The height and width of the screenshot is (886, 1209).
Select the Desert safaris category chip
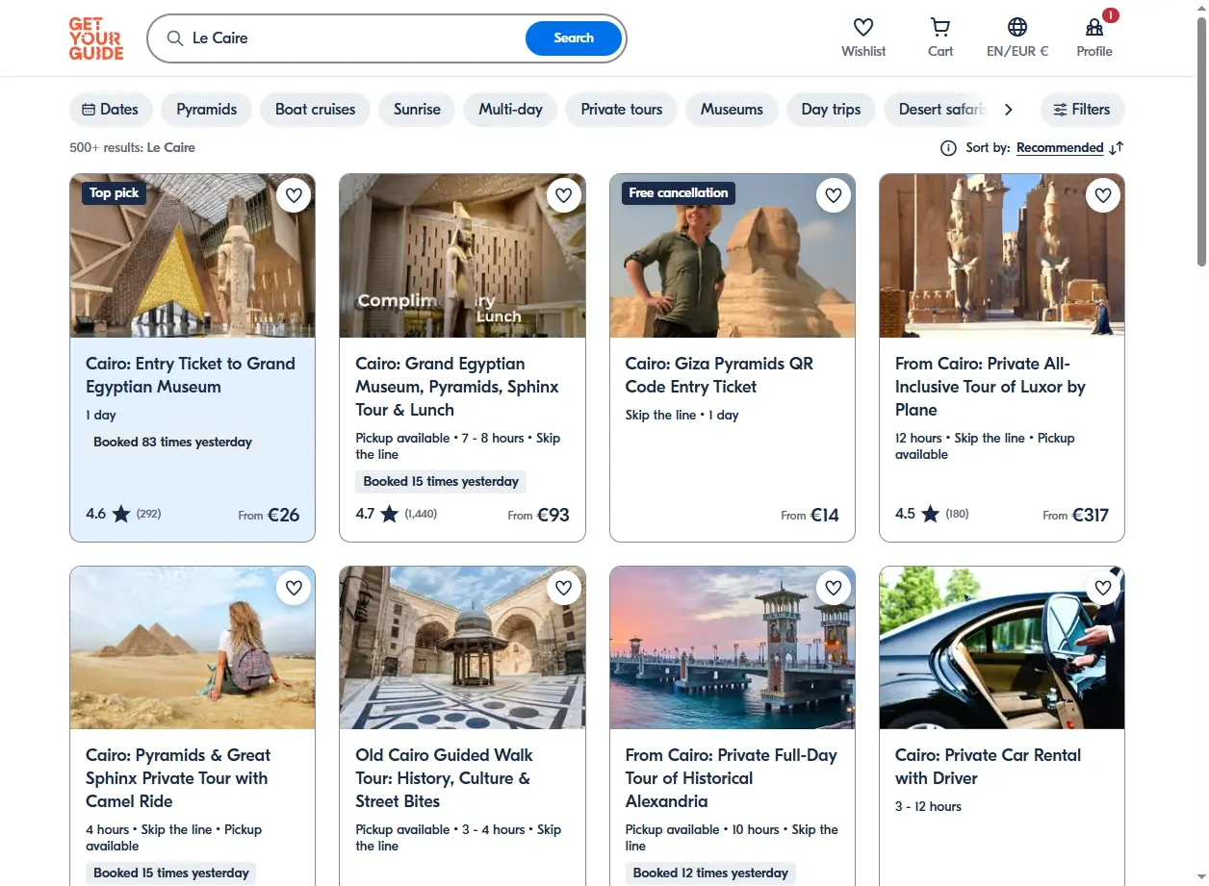[x=936, y=110]
